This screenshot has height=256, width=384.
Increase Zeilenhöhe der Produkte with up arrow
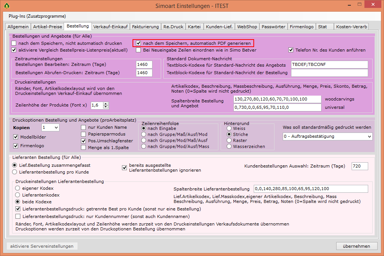pos(106,104)
